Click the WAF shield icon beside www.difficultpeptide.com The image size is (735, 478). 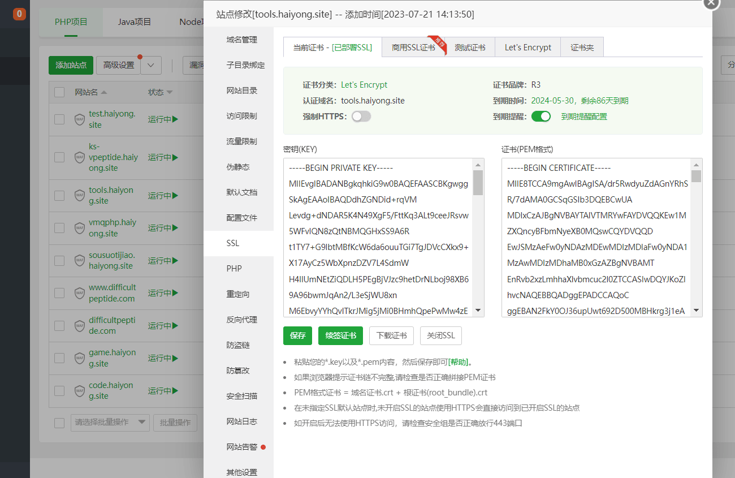point(80,293)
